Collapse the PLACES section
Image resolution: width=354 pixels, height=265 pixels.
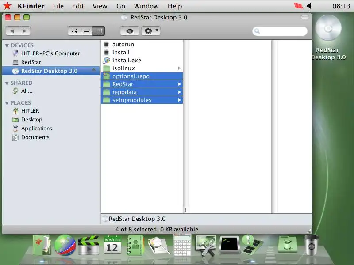pyautogui.click(x=7, y=103)
